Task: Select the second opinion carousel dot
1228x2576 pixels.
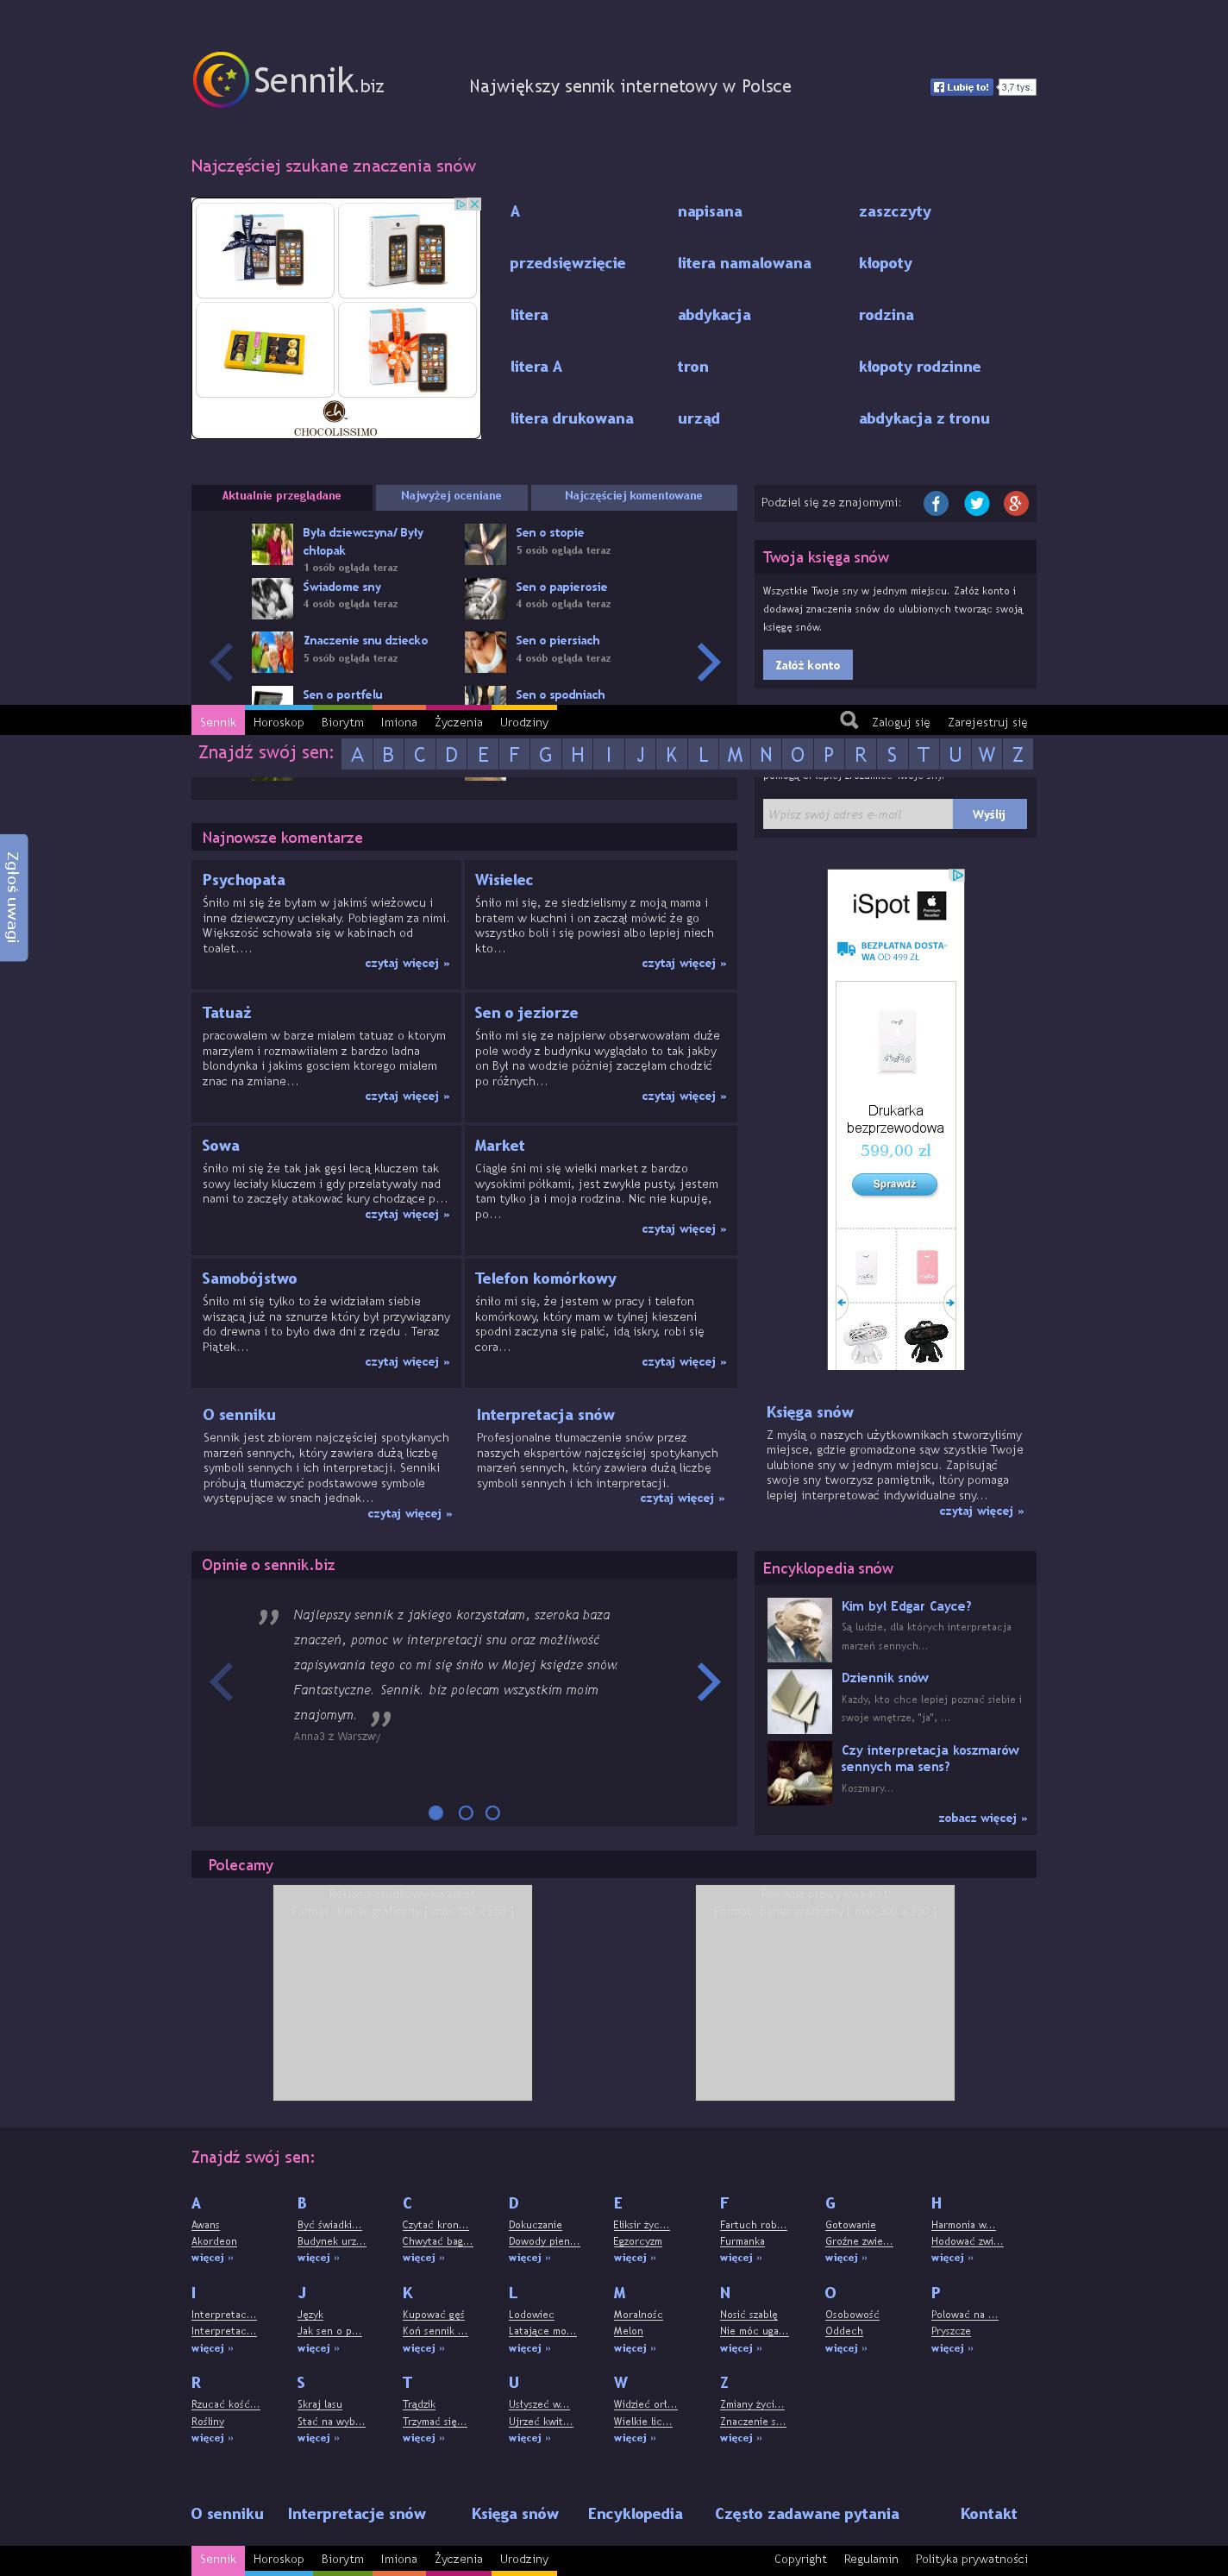Action: coord(465,1812)
